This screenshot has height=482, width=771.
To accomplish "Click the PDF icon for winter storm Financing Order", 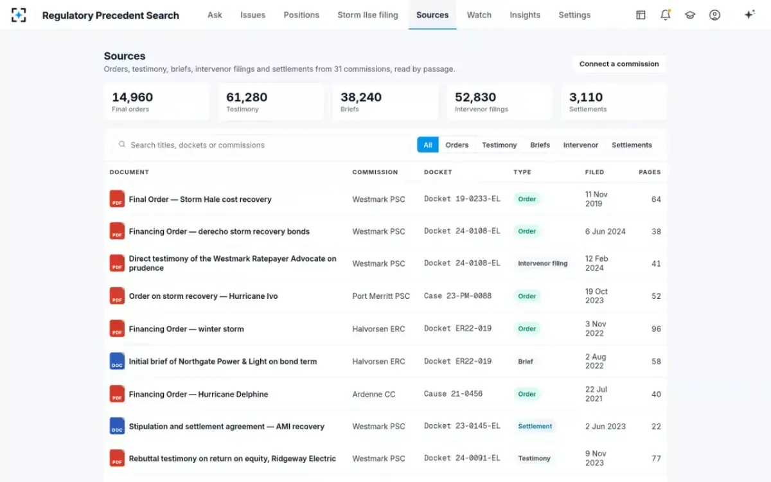I will pos(117,329).
